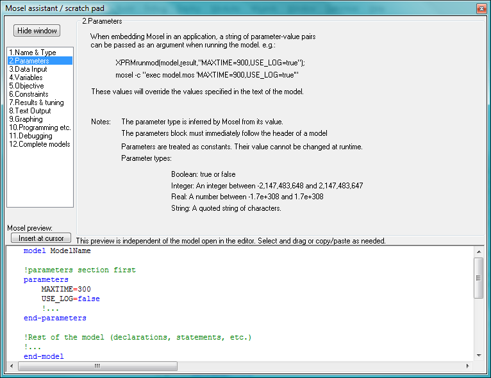Viewport: 491px width, 378px height.
Task: Click the MAXTIME=300 line in preview
Action: [x=66, y=289]
